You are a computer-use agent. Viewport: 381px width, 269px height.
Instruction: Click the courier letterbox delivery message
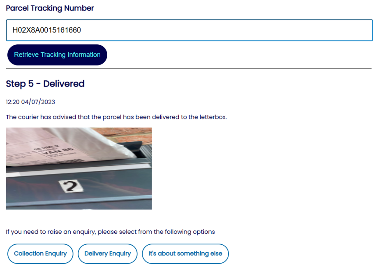[x=116, y=117]
